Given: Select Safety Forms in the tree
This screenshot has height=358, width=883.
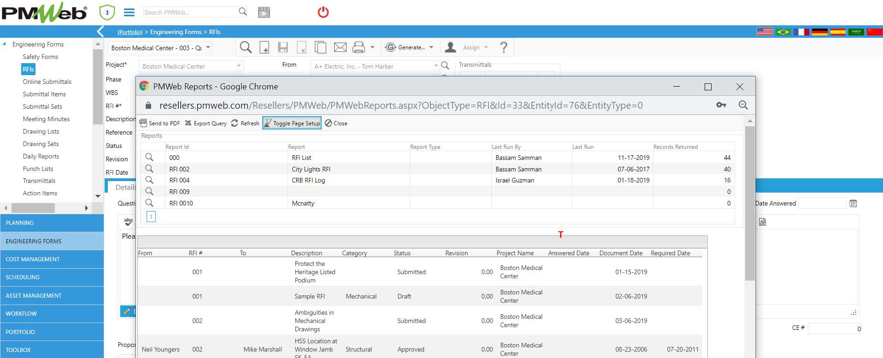Looking at the screenshot, I should 41,57.
